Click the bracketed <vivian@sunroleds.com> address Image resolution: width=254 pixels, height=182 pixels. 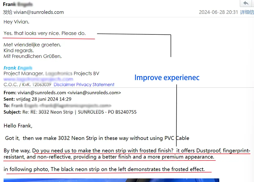(x=94, y=93)
